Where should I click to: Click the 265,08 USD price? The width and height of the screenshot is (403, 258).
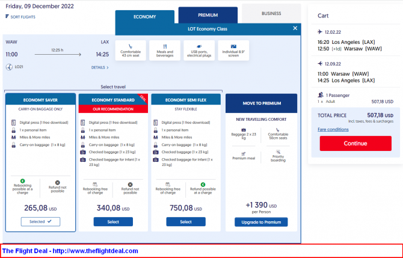click(40, 207)
